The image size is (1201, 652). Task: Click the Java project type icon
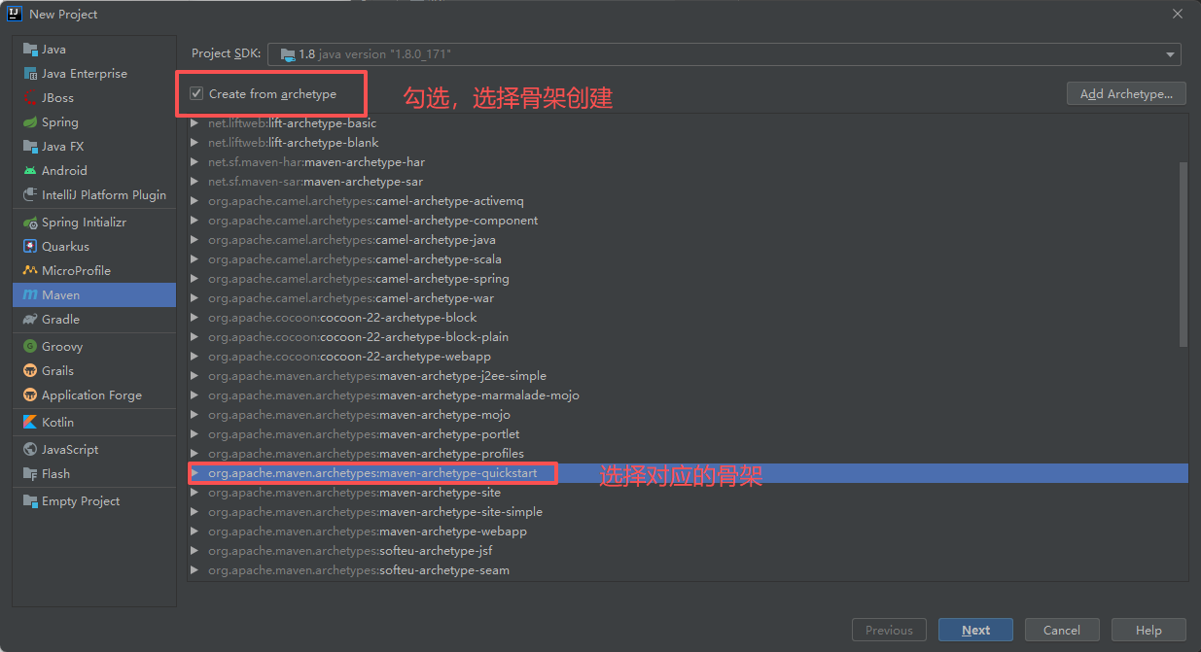(x=30, y=50)
